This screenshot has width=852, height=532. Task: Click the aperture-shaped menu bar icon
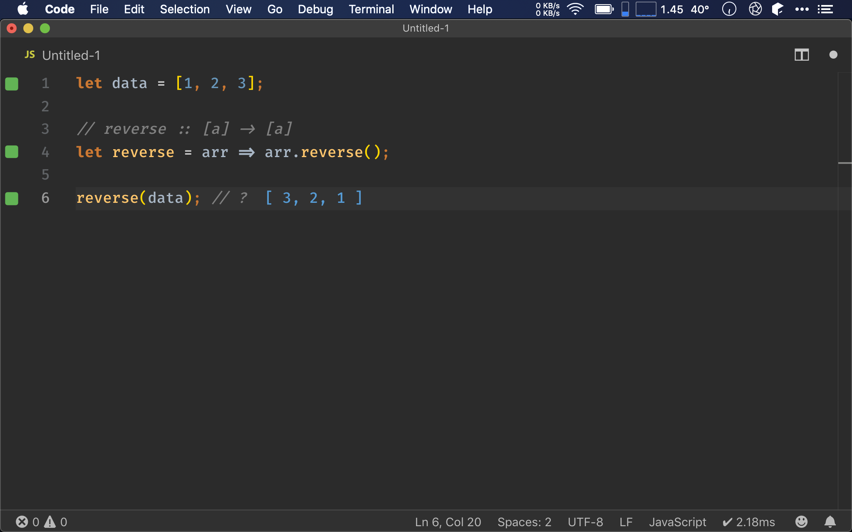(x=755, y=9)
